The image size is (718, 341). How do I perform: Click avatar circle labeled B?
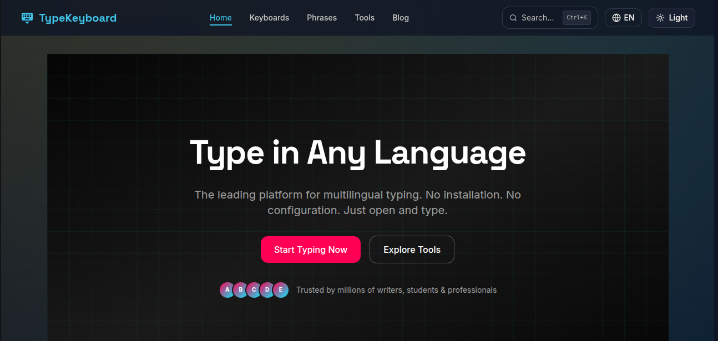pyautogui.click(x=241, y=289)
